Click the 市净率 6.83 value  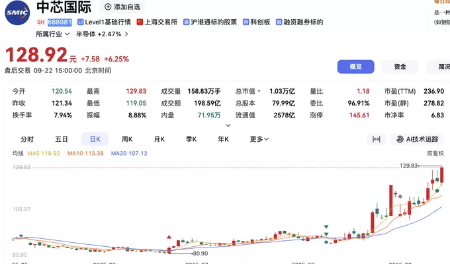click(x=437, y=115)
